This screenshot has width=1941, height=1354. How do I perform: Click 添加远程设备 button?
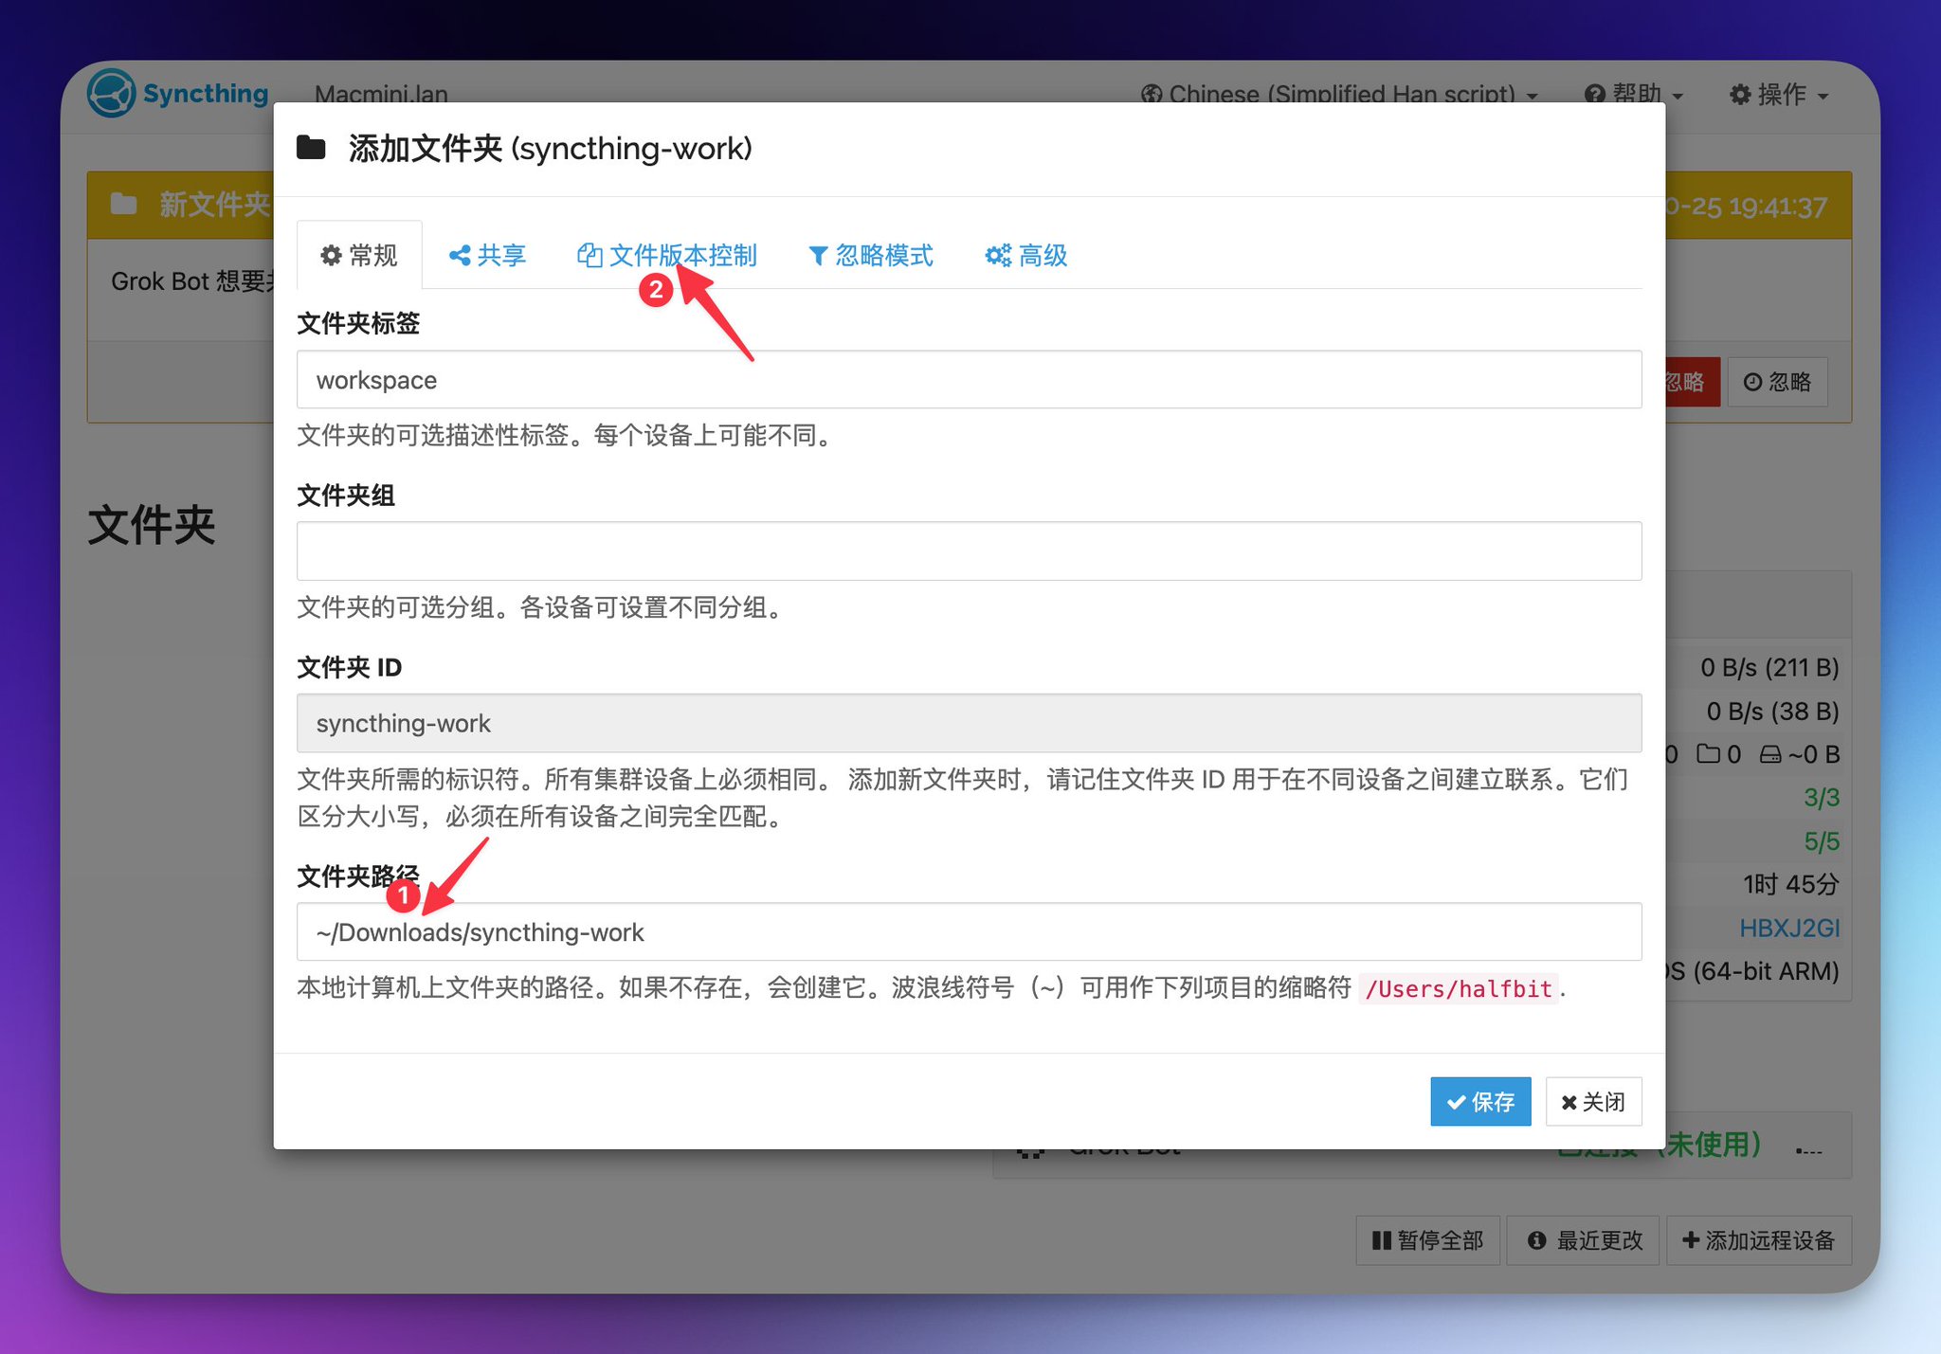(x=1758, y=1240)
